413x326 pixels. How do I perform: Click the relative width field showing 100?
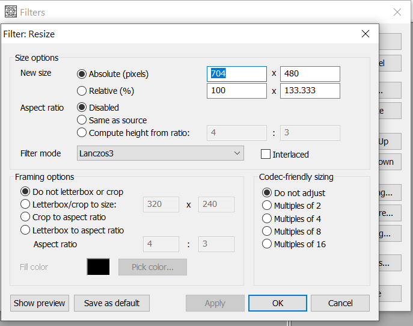pos(237,91)
